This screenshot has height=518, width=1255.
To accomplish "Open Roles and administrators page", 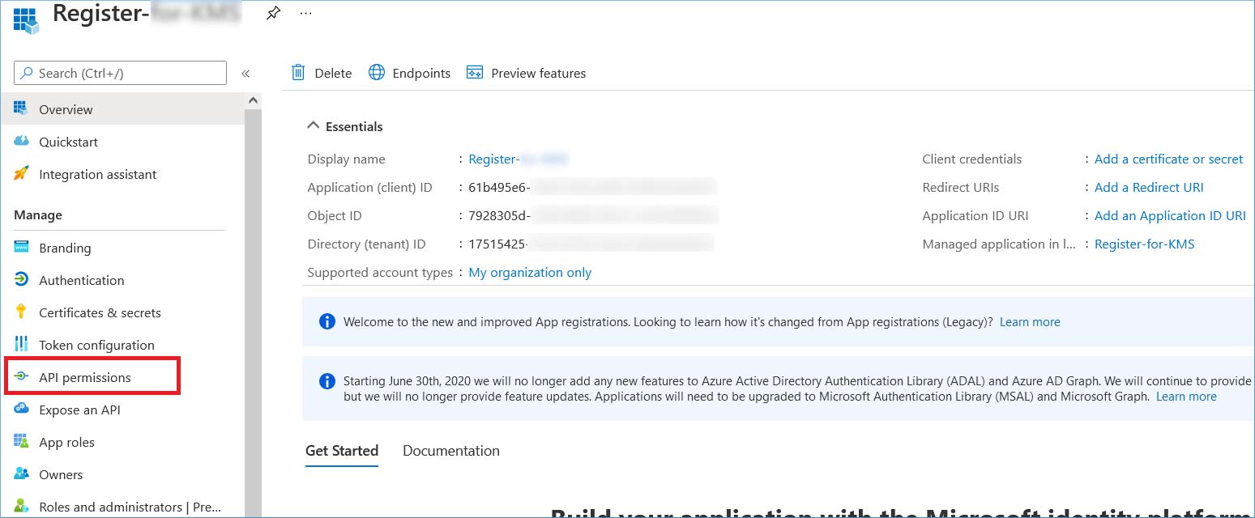I will (x=130, y=507).
